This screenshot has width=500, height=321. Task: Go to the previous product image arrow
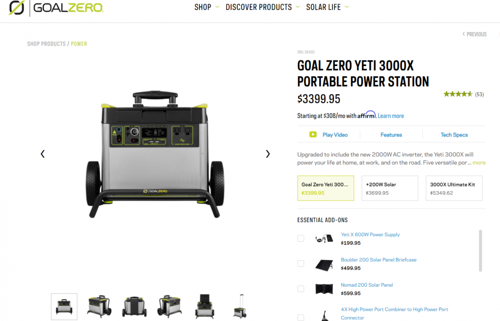(x=42, y=154)
